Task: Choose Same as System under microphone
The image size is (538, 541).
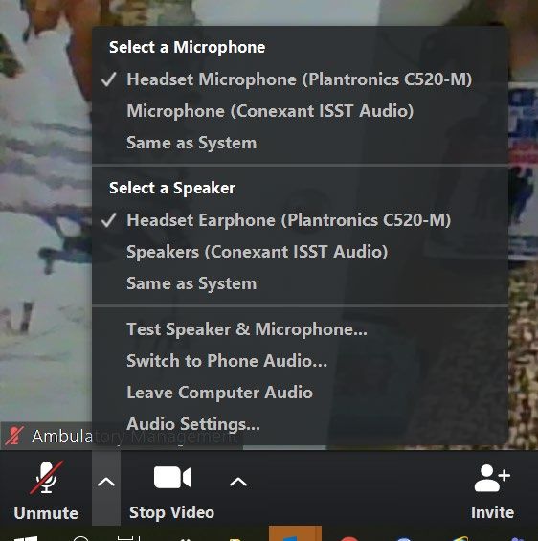Action: (300, 143)
